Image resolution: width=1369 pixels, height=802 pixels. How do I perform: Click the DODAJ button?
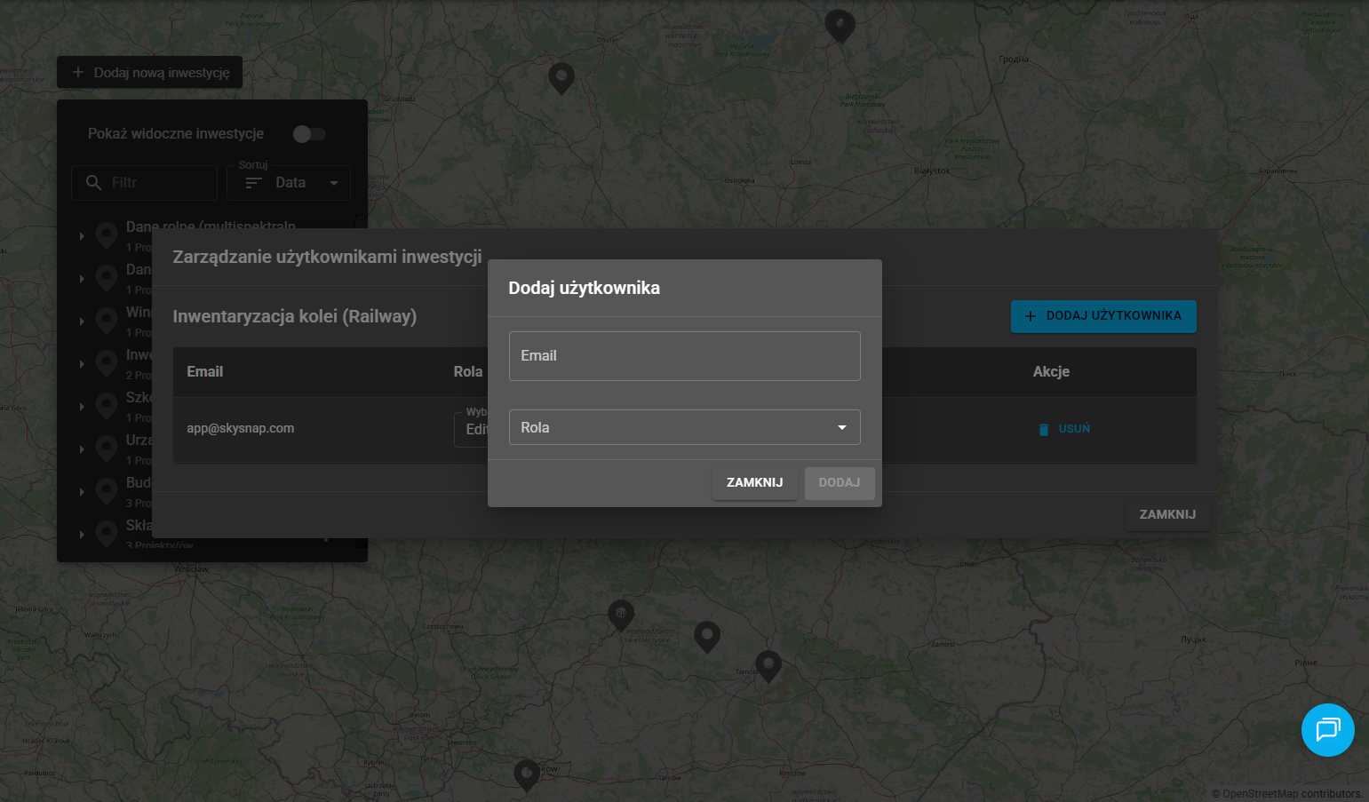point(840,483)
